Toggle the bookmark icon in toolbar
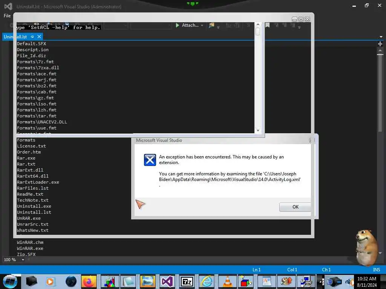The width and height of the screenshot is (386, 289). click(267, 25)
